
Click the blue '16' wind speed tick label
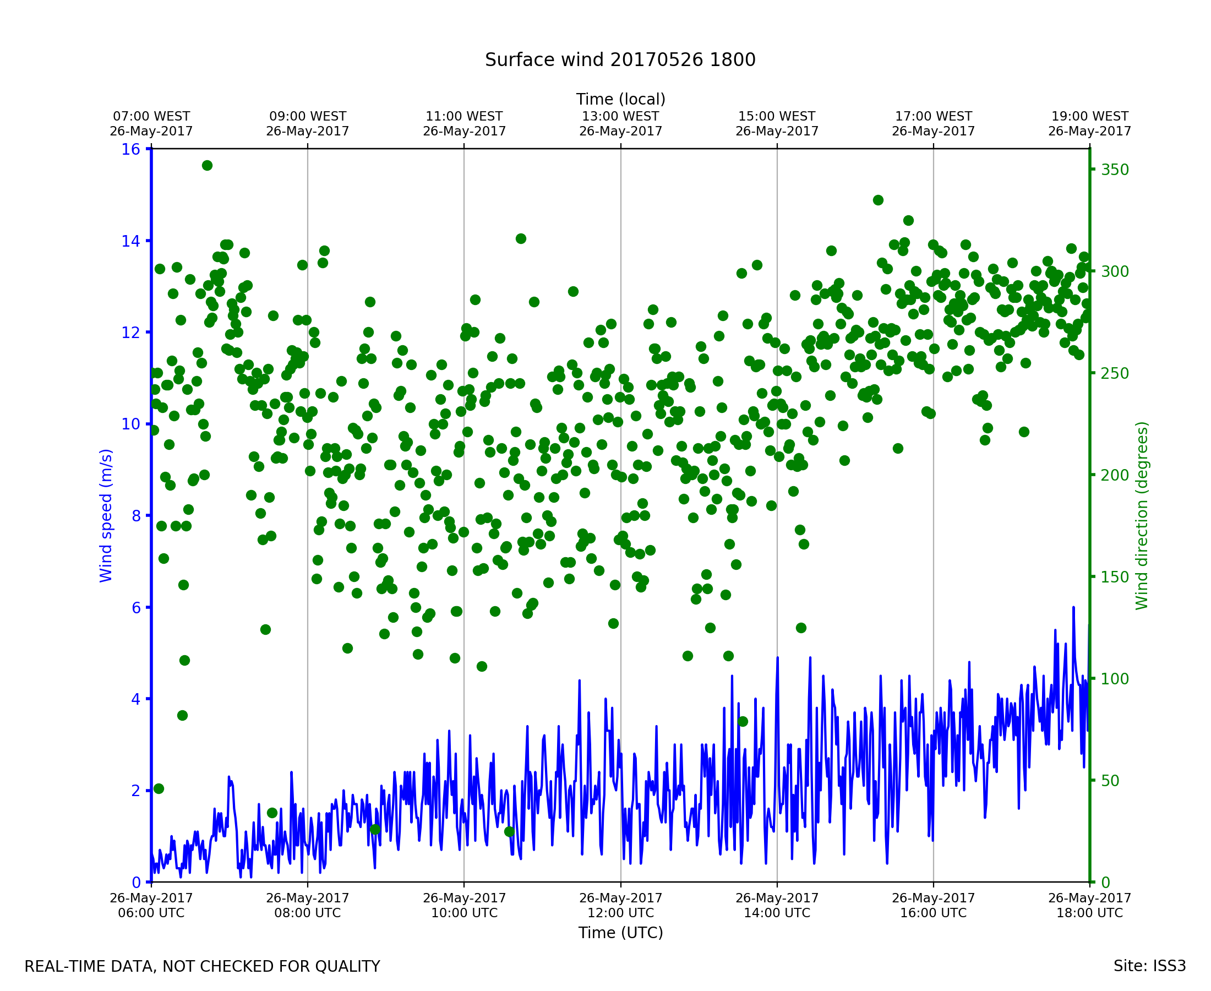[x=130, y=150]
